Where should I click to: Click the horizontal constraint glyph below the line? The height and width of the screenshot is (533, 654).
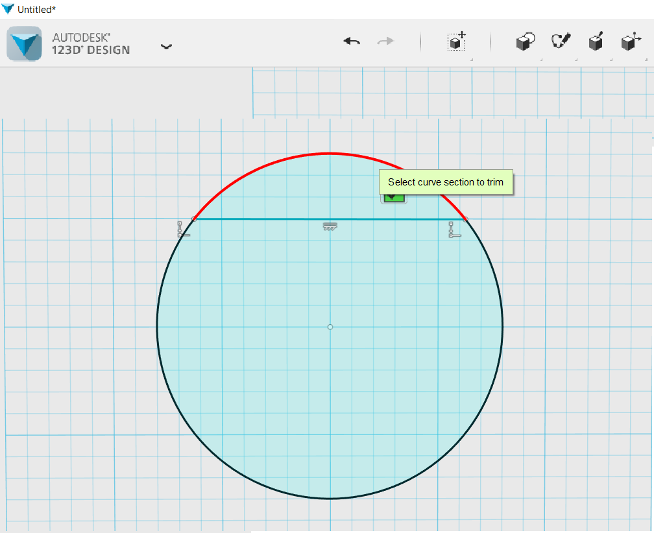(x=330, y=226)
